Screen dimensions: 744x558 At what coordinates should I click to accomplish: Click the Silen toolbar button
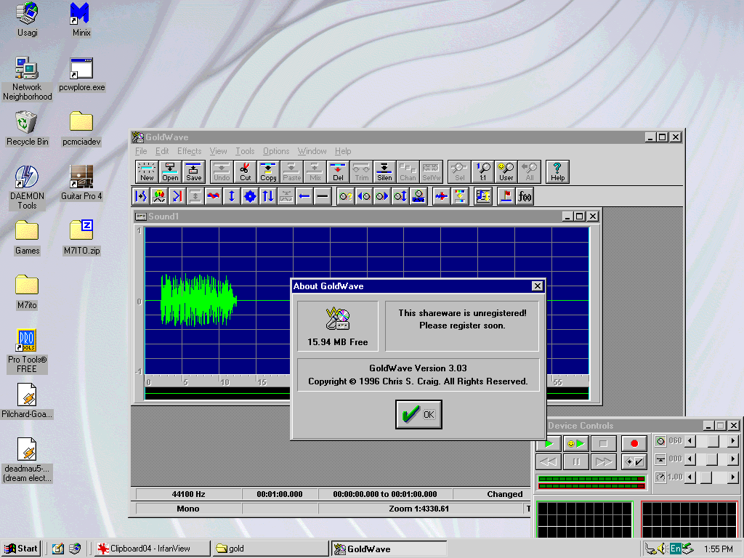(x=384, y=171)
